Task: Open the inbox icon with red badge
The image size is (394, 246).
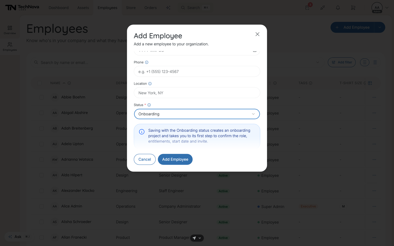Action: click(307, 8)
